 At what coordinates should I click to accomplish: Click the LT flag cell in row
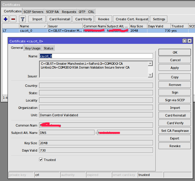(x=11, y=31)
